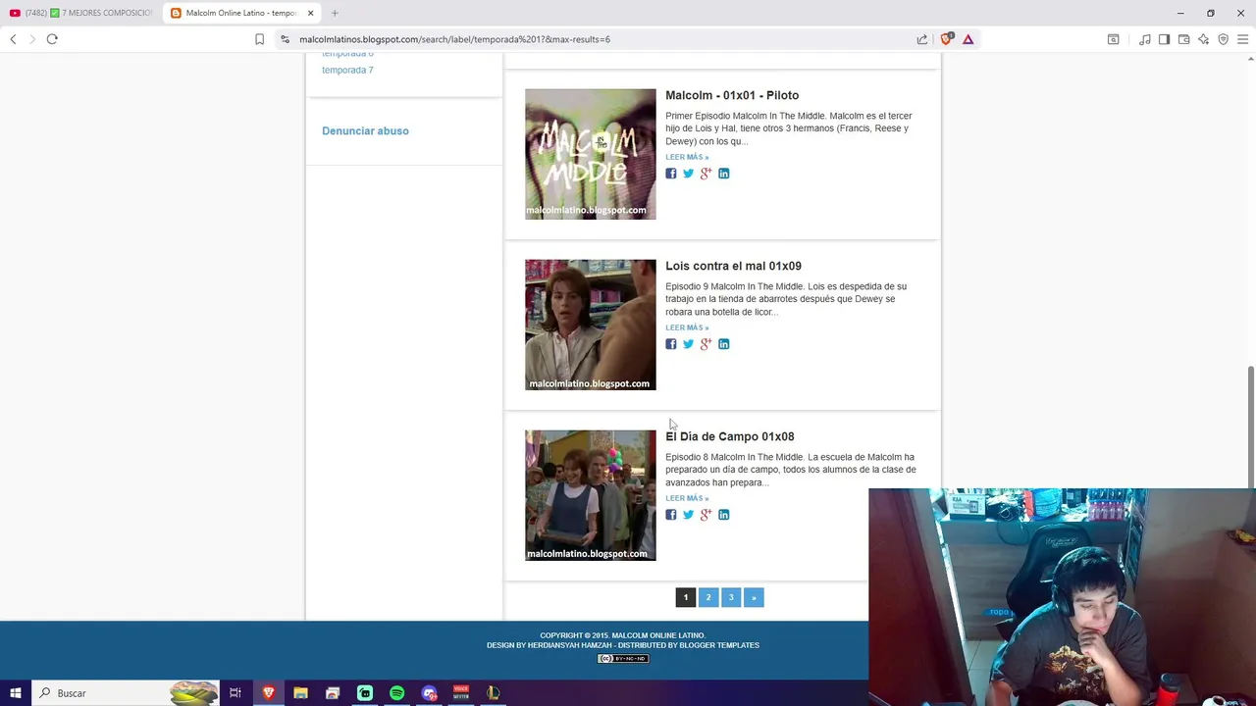Close the Malcolm Online Latino tab
The height and width of the screenshot is (706, 1256).
(310, 13)
